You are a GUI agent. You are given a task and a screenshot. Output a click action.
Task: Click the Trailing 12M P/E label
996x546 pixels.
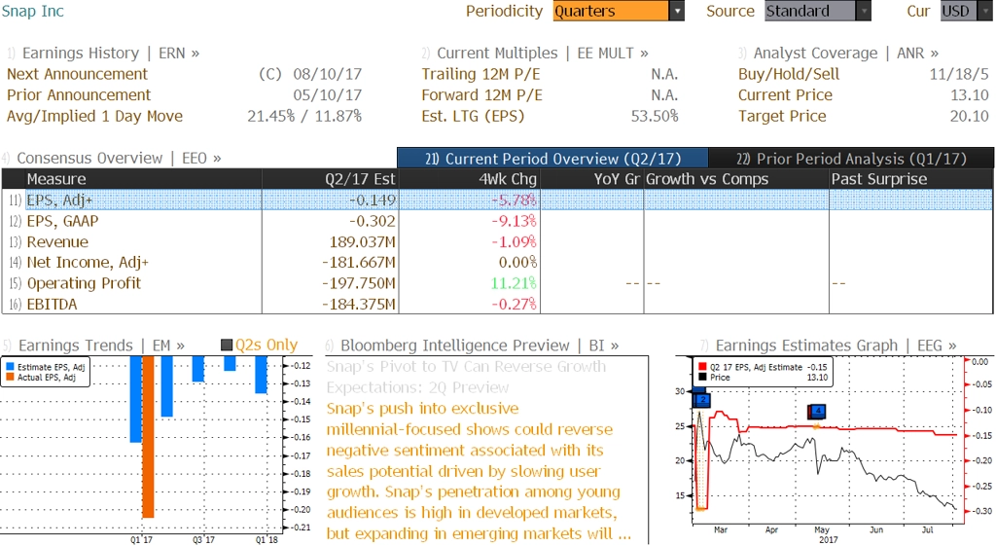[x=480, y=74]
